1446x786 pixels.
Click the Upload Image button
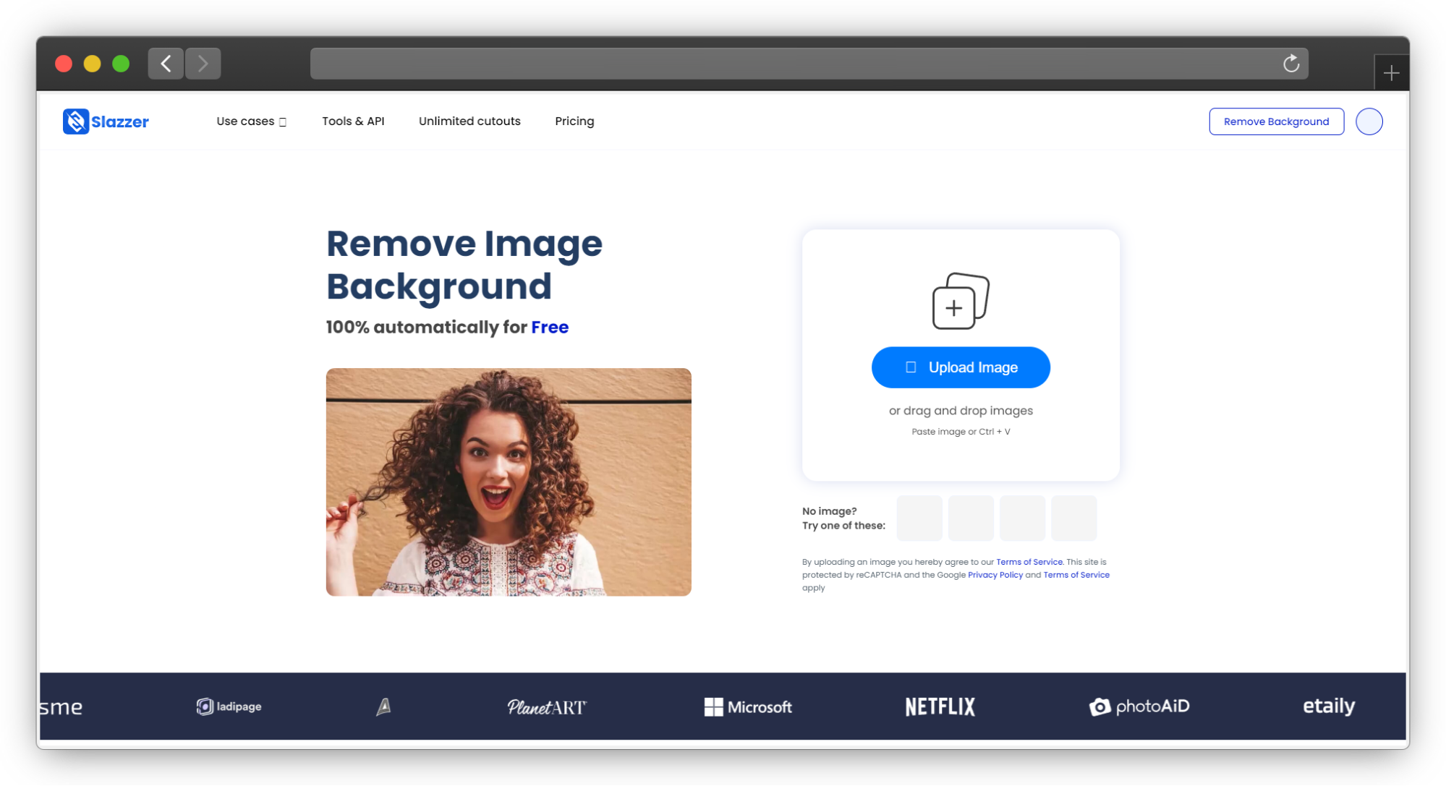961,367
